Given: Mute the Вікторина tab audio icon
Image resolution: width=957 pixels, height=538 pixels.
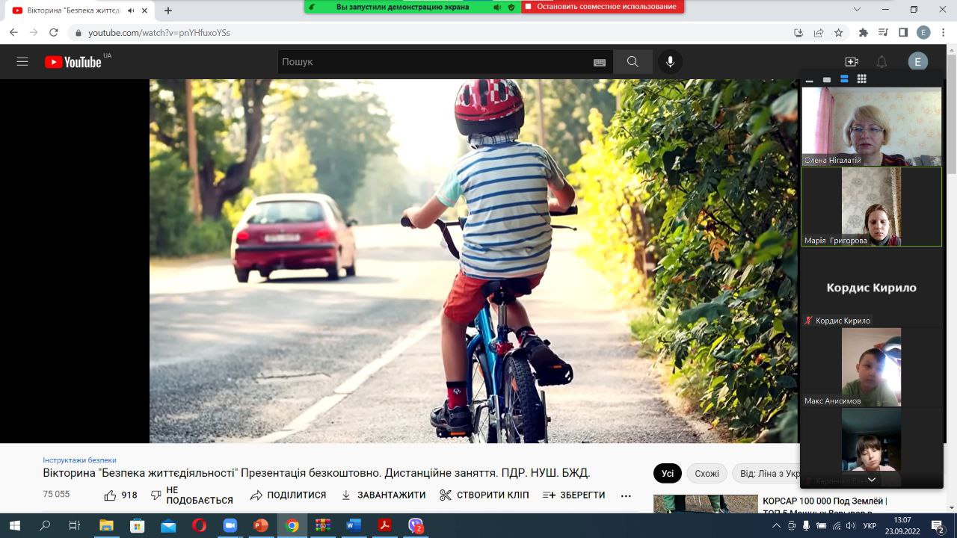Looking at the screenshot, I should 132,10.
